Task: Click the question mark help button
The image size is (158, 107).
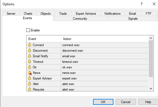Action: pos(142,4)
